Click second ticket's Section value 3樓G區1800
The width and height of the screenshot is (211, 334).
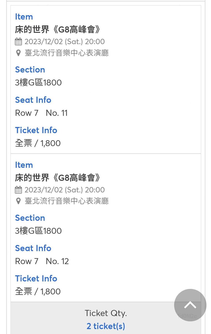[x=38, y=231]
